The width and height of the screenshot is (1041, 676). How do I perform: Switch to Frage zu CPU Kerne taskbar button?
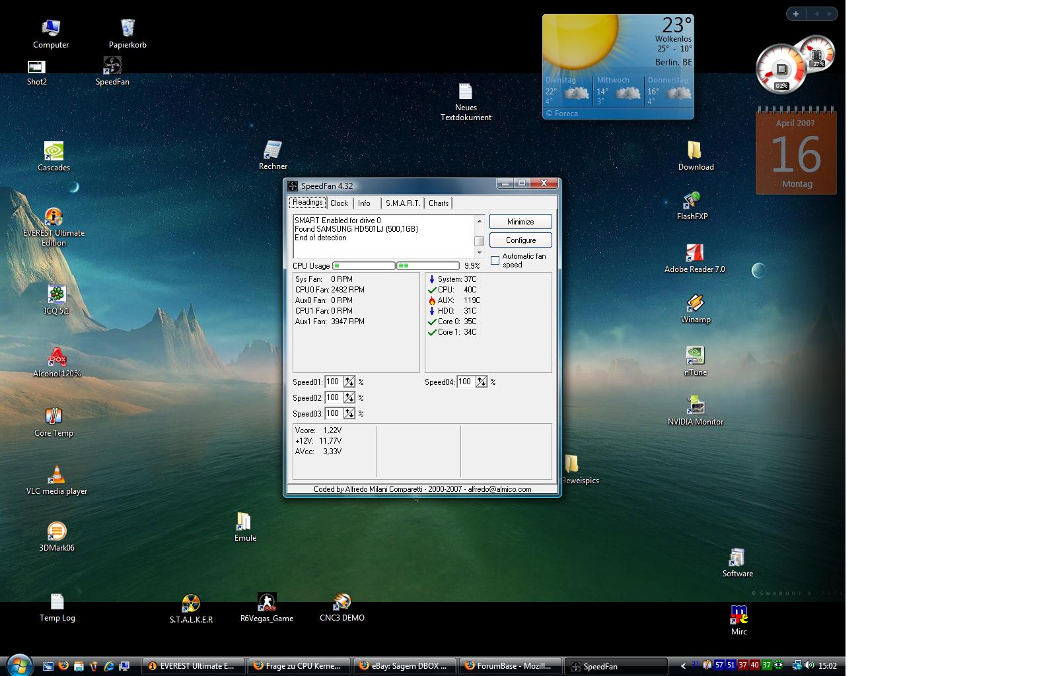click(x=299, y=666)
